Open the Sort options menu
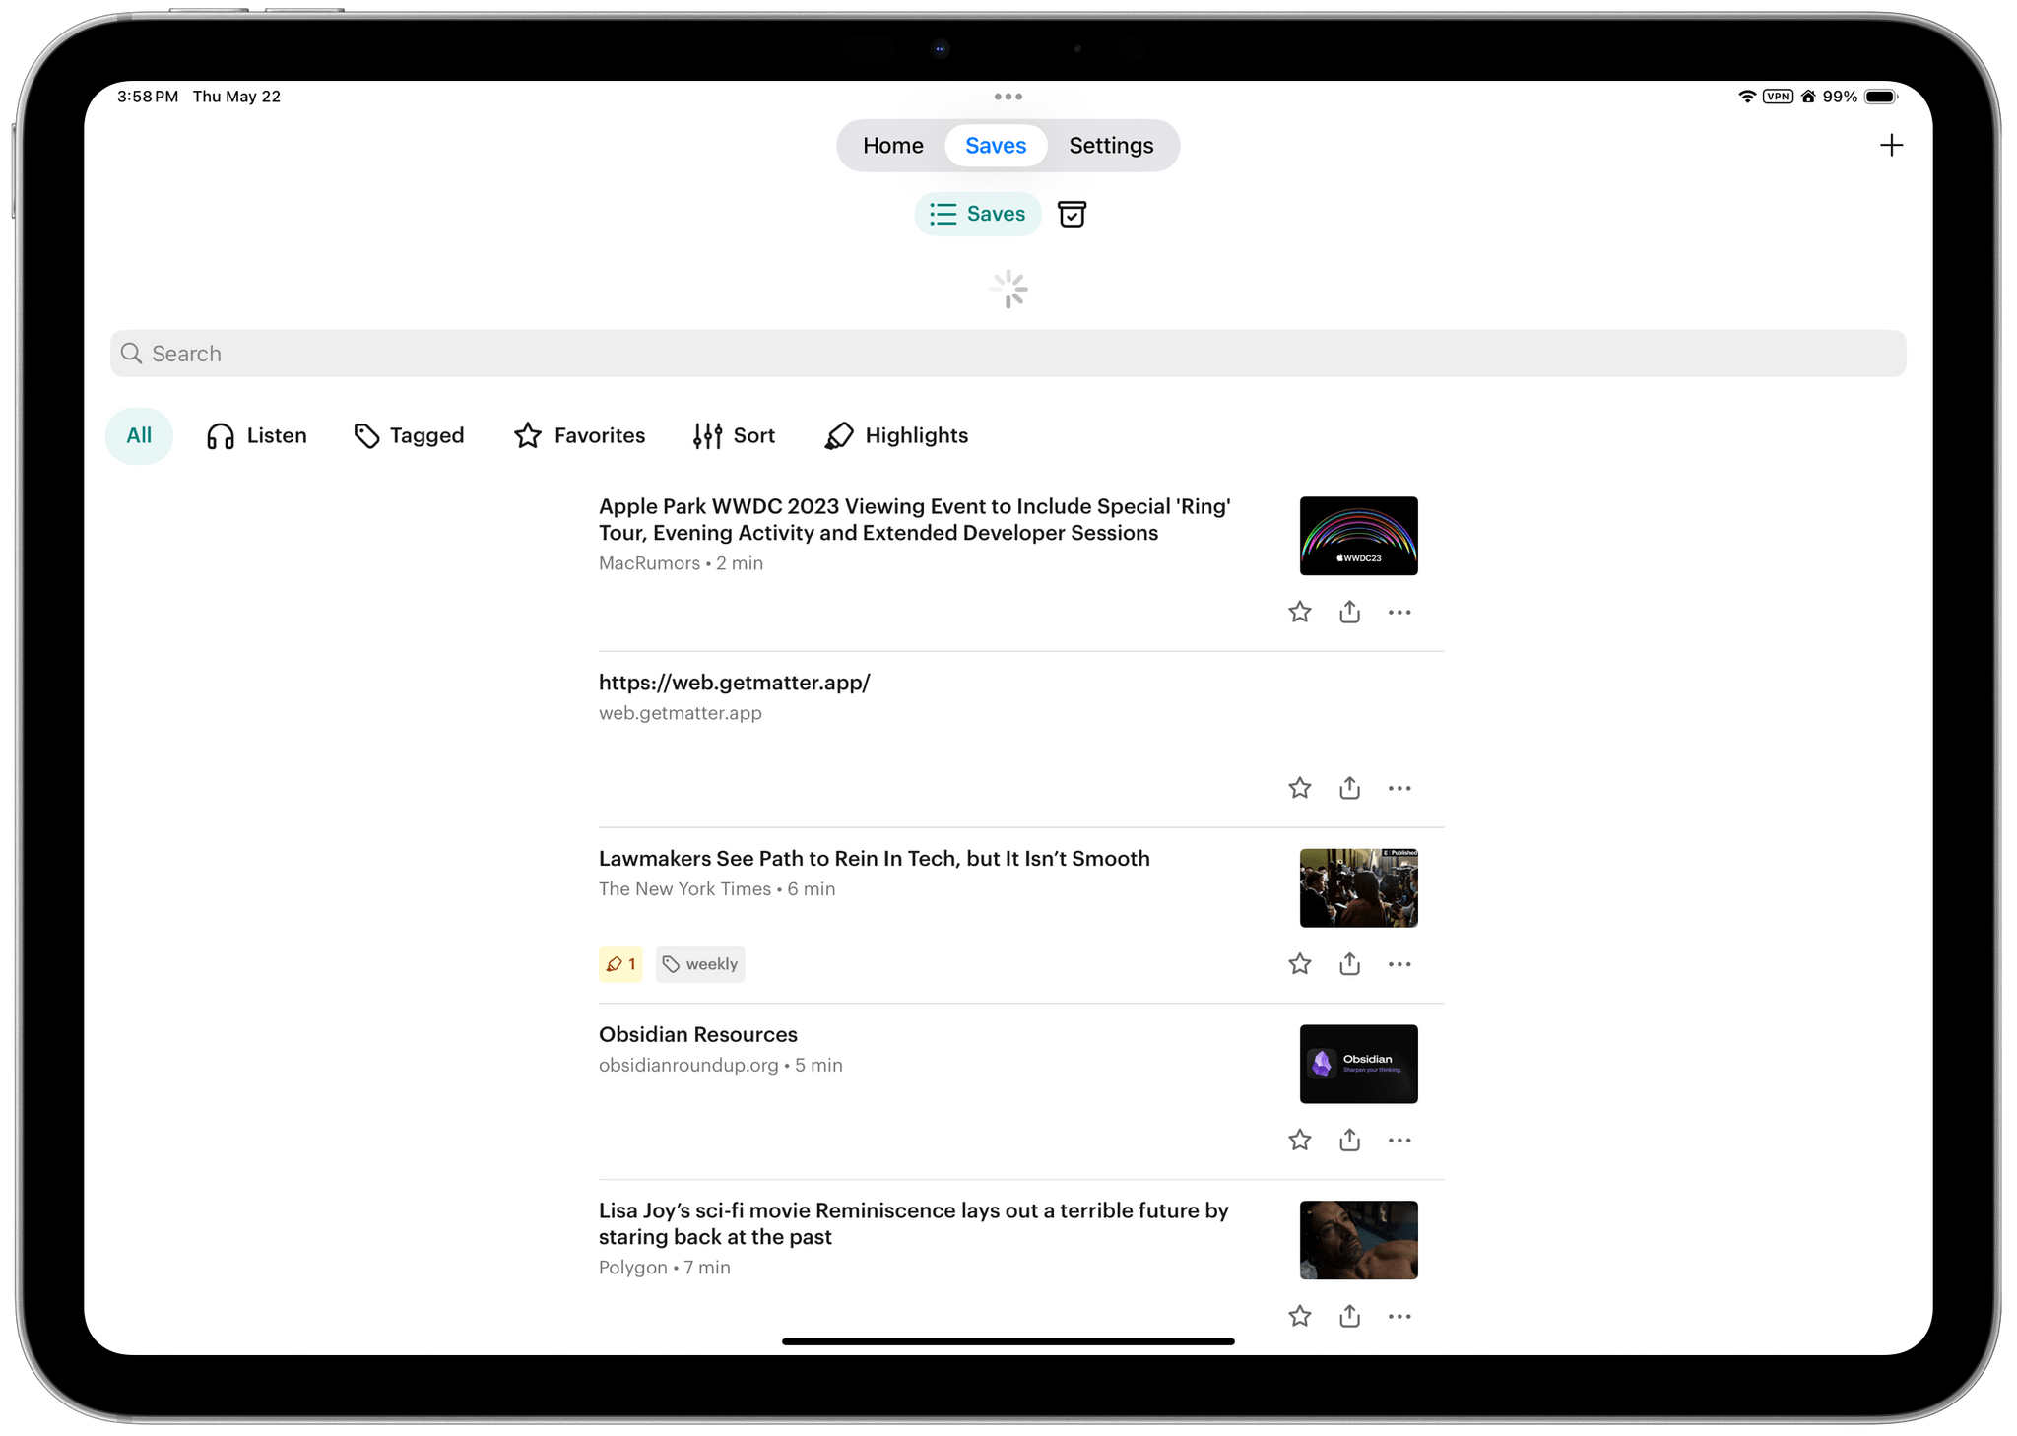The image size is (2017, 1436). coord(734,435)
